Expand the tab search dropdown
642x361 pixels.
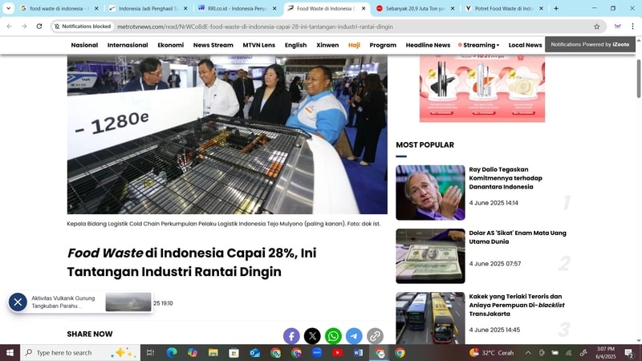click(x=8, y=8)
